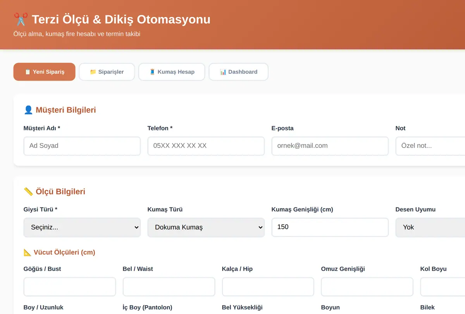Image resolution: width=465 pixels, height=314 pixels.
Task: Click the 'Göğüs / Bust' label
Action: [42, 269]
